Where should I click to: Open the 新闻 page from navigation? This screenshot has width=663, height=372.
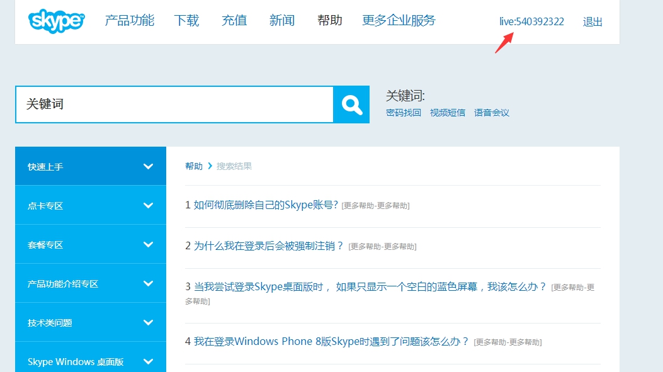pos(281,20)
